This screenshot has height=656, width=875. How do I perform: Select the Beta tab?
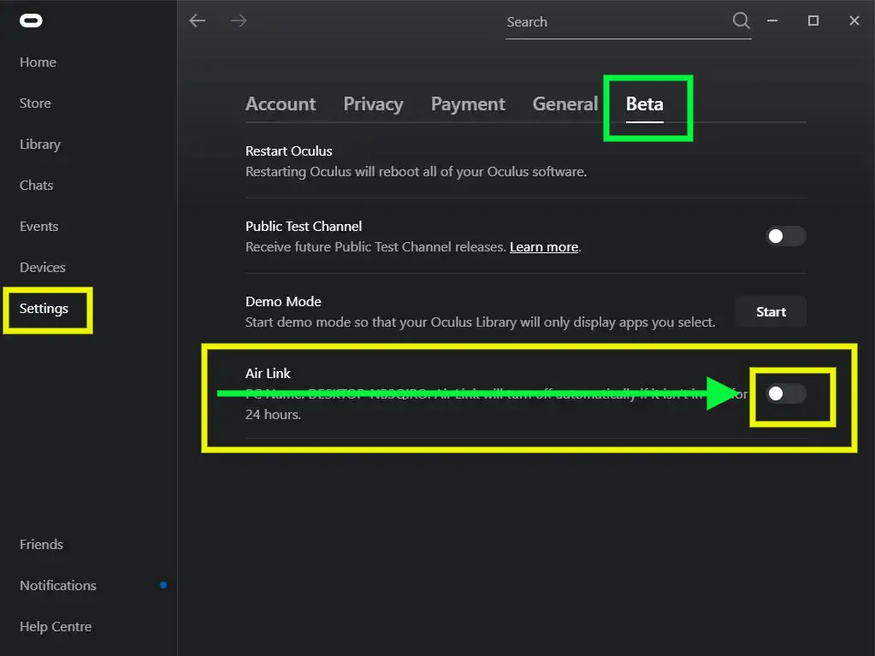(x=645, y=104)
